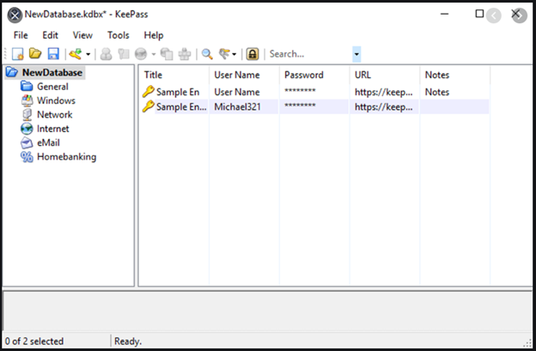Click the 'Ready.' status bar text

(x=128, y=341)
